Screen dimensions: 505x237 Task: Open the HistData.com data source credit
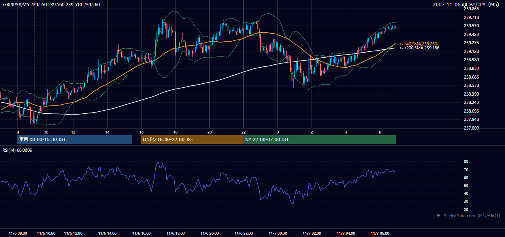click(x=468, y=216)
